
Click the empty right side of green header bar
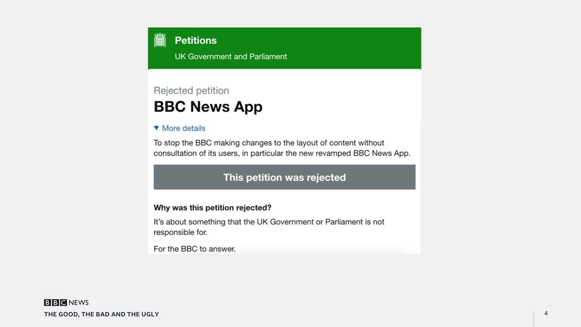click(363, 48)
